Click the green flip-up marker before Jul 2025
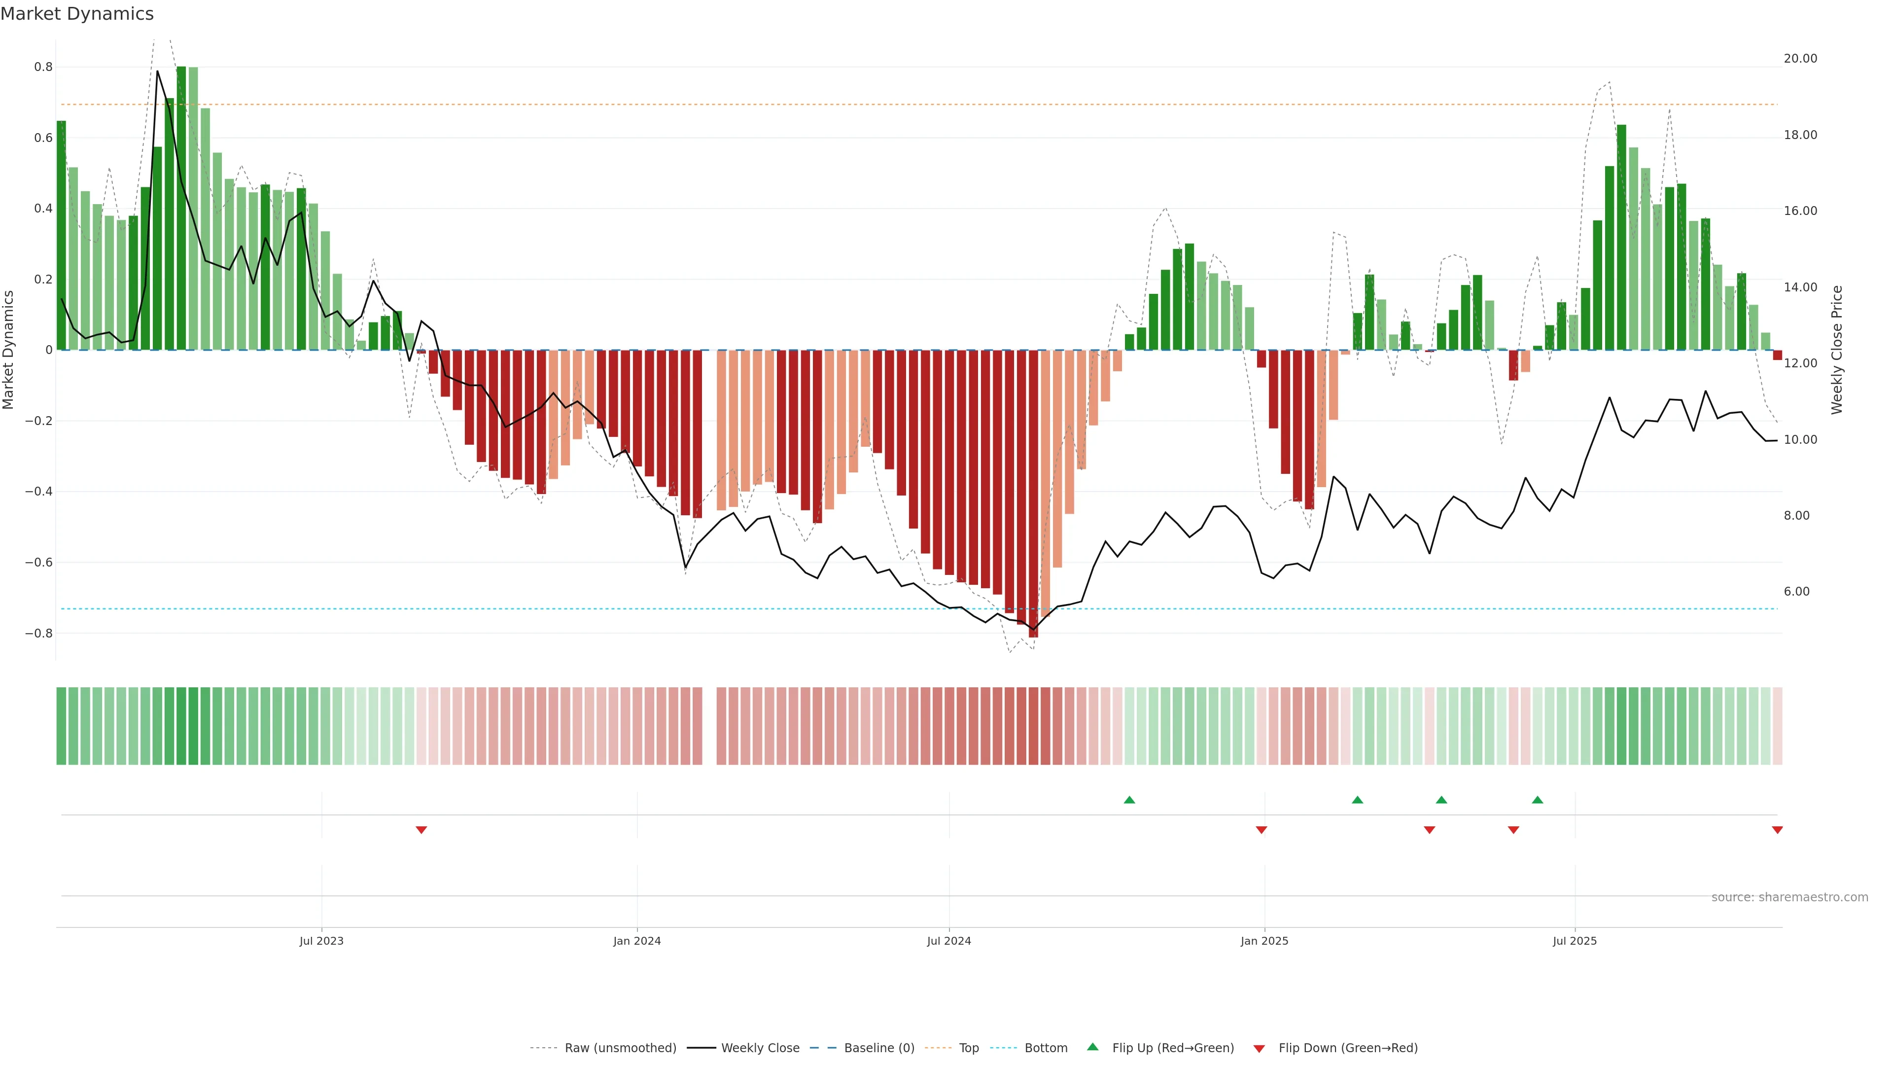The height and width of the screenshot is (1065, 1893). click(x=1538, y=800)
